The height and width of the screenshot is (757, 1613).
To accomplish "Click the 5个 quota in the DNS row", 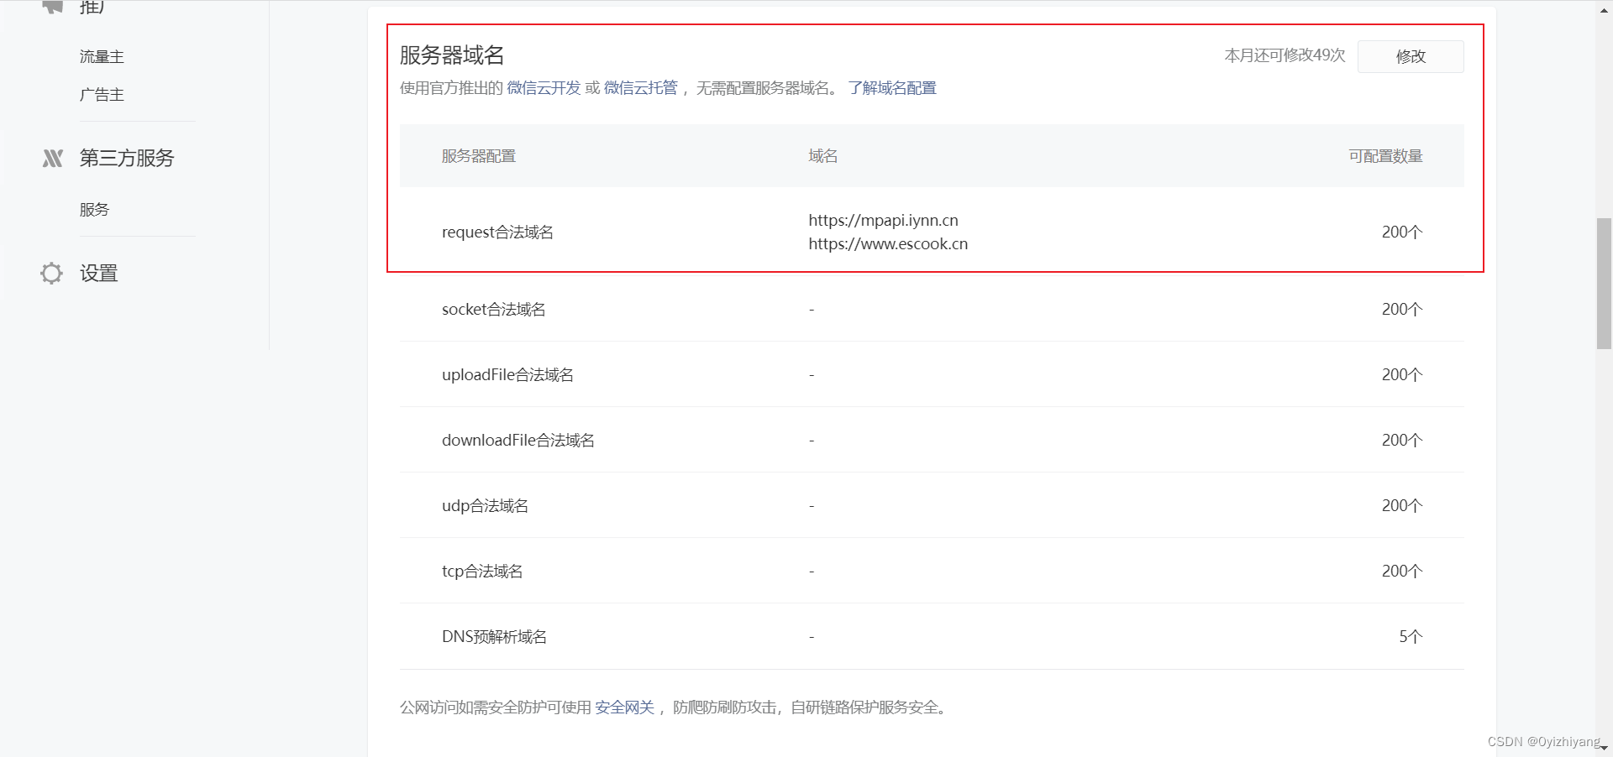I will (x=1411, y=637).
